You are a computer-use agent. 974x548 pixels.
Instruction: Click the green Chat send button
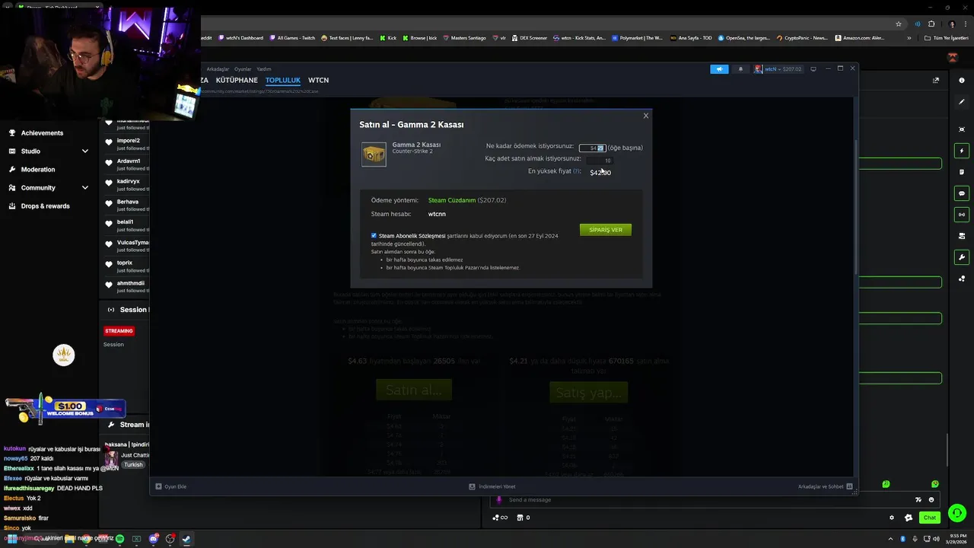pos(929,518)
